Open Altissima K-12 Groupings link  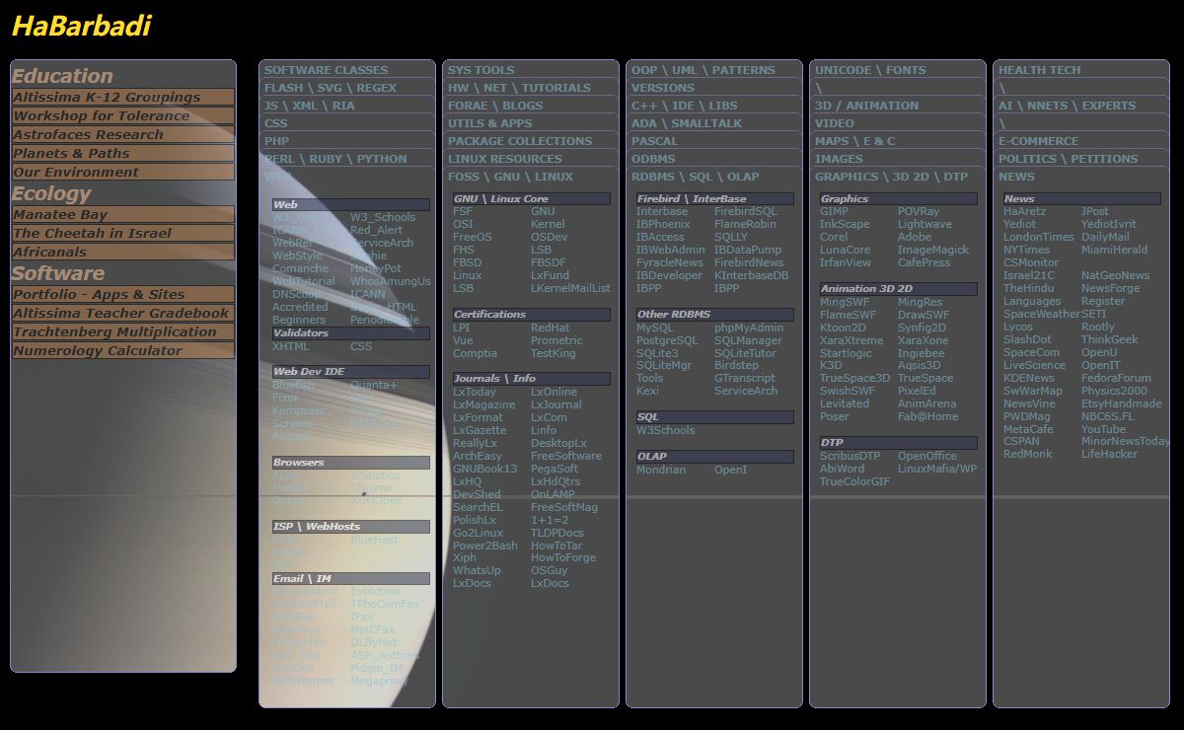click(x=123, y=97)
